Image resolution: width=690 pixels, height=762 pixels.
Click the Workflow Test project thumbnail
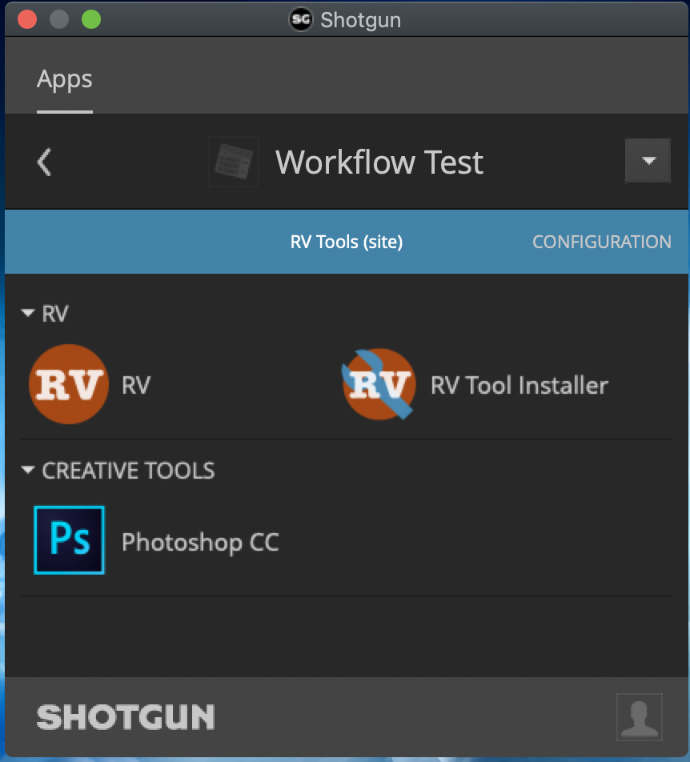[233, 162]
